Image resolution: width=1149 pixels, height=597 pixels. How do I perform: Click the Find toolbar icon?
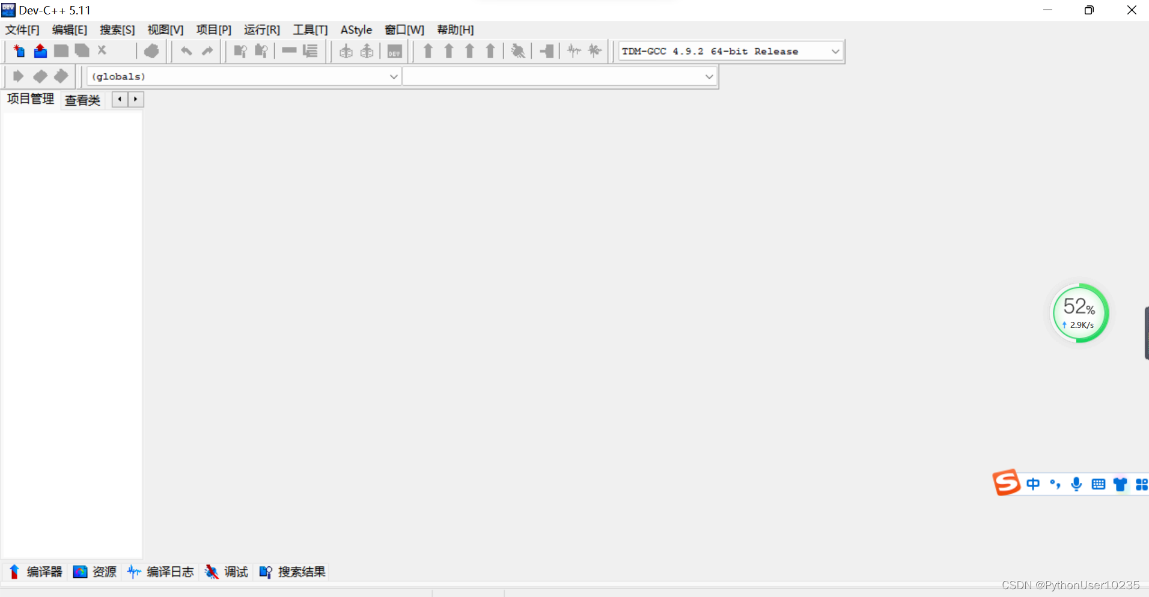[240, 51]
